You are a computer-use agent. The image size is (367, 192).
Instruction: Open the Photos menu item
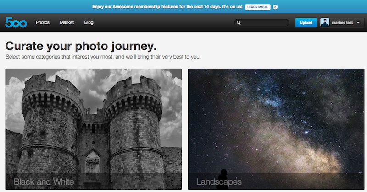[x=43, y=22]
